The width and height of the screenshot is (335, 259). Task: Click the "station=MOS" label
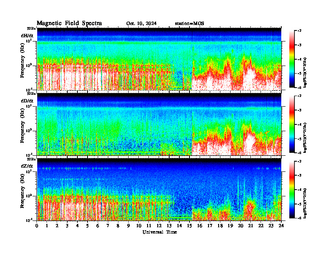tap(189, 24)
